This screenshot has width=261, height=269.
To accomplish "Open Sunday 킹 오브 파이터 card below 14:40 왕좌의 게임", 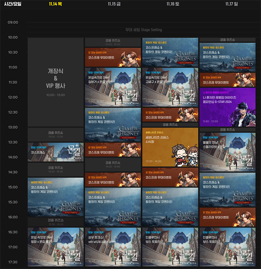I will pyautogui.click(x=227, y=217).
